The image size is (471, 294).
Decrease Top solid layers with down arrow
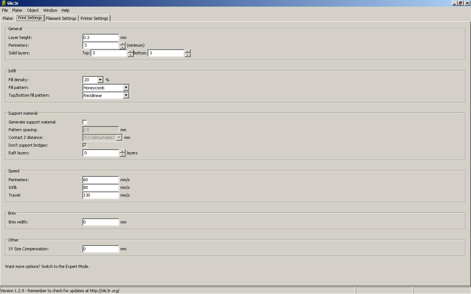pyautogui.click(x=130, y=55)
